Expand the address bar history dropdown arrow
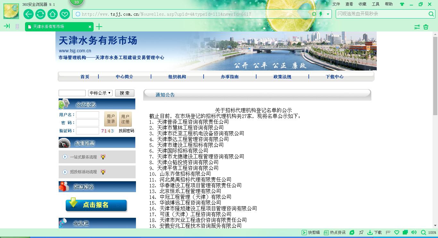Screen dimensions: 438x238 coord(328,14)
